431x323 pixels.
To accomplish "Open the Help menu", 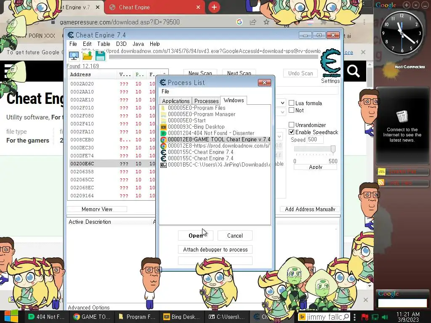I will click(x=155, y=44).
